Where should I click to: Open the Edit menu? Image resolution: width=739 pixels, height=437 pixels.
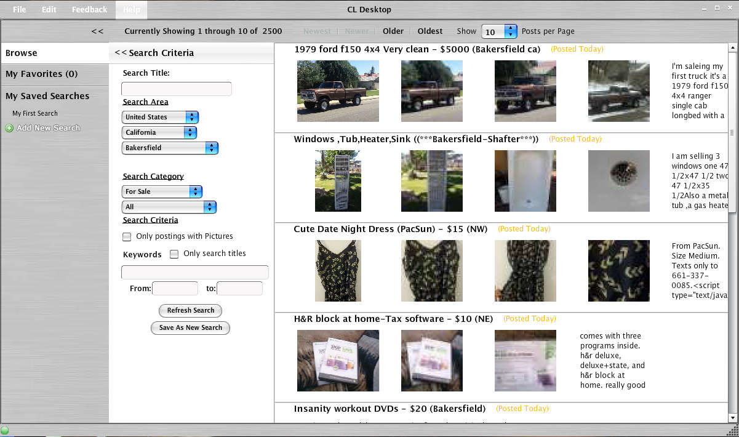pyautogui.click(x=49, y=9)
